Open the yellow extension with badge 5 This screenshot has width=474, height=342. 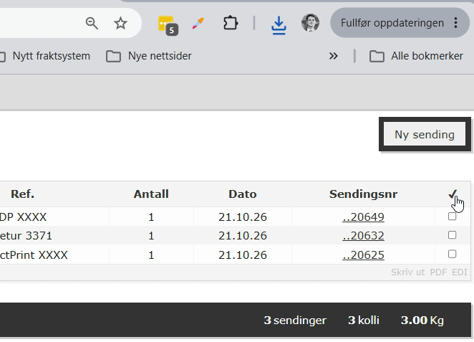tap(168, 25)
